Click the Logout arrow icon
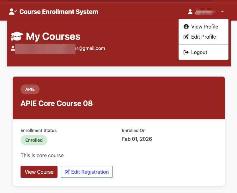The width and height of the screenshot is (237, 193). [x=186, y=52]
